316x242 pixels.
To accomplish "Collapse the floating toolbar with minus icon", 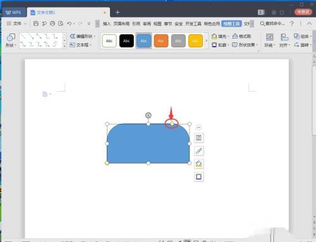I will tap(198, 127).
